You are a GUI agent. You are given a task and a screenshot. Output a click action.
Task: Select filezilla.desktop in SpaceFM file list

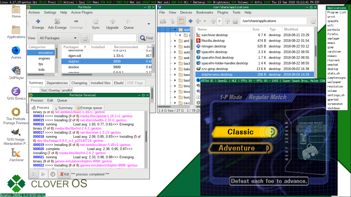(x=255, y=41)
